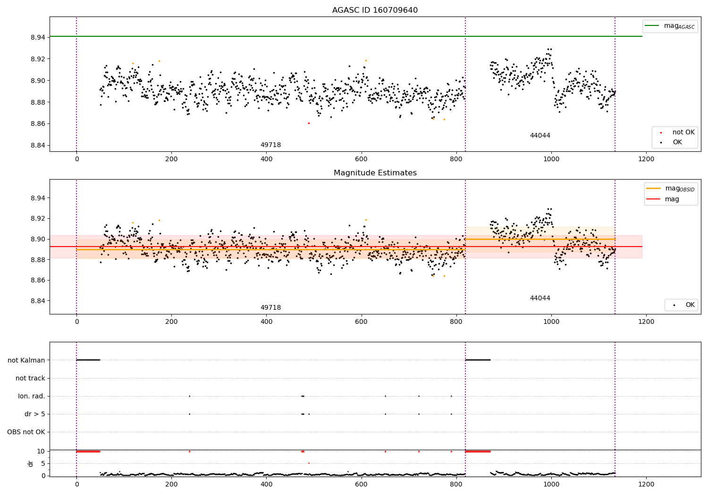
Task: Click the 8.94 y-tick label in the Magnitude Estimates plot
Action: pos(38,198)
